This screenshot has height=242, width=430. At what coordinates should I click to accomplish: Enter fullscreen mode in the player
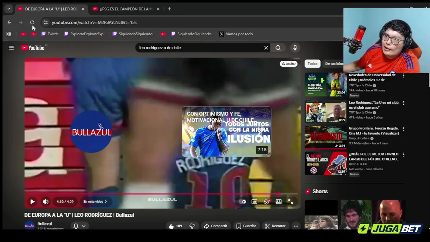tap(290, 202)
